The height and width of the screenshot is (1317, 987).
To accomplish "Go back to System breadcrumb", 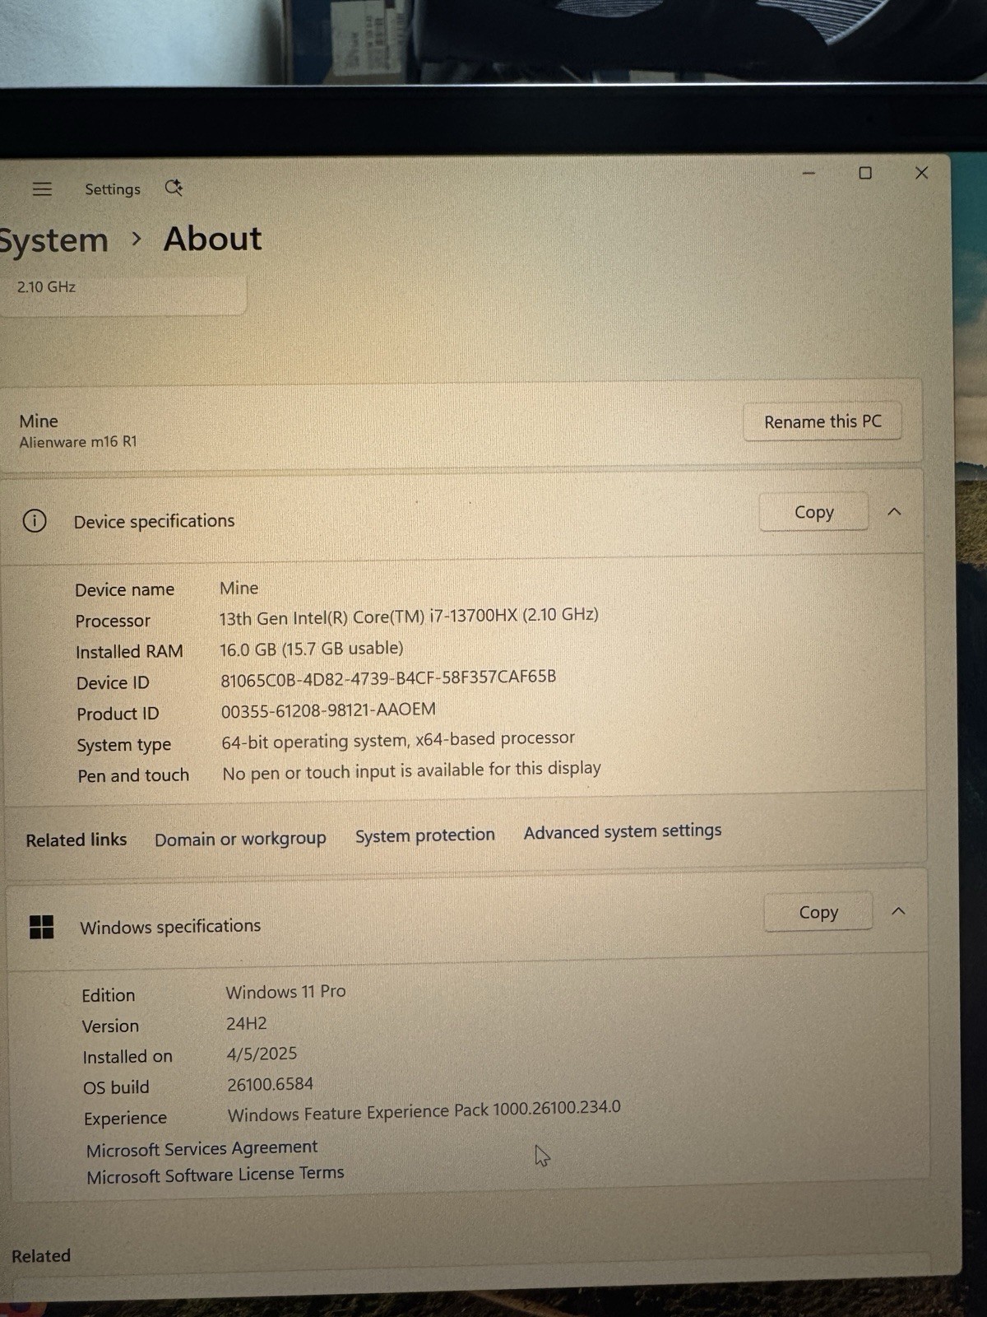I will pos(53,241).
